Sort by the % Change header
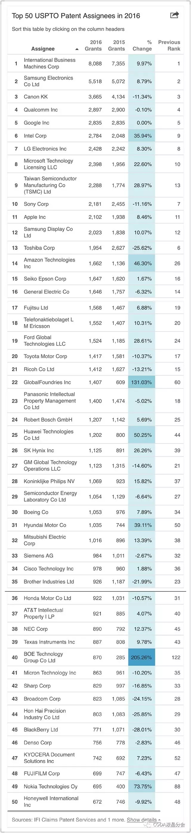Image resolution: width=191 pixels, height=833 pixels. click(x=142, y=46)
